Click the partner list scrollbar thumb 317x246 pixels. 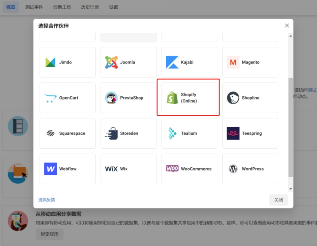pyautogui.click(x=290, y=127)
